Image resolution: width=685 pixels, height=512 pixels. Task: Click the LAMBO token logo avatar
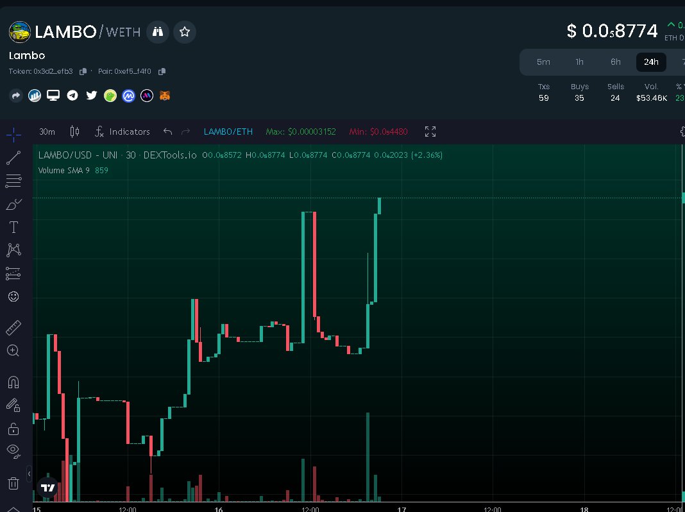pos(20,32)
